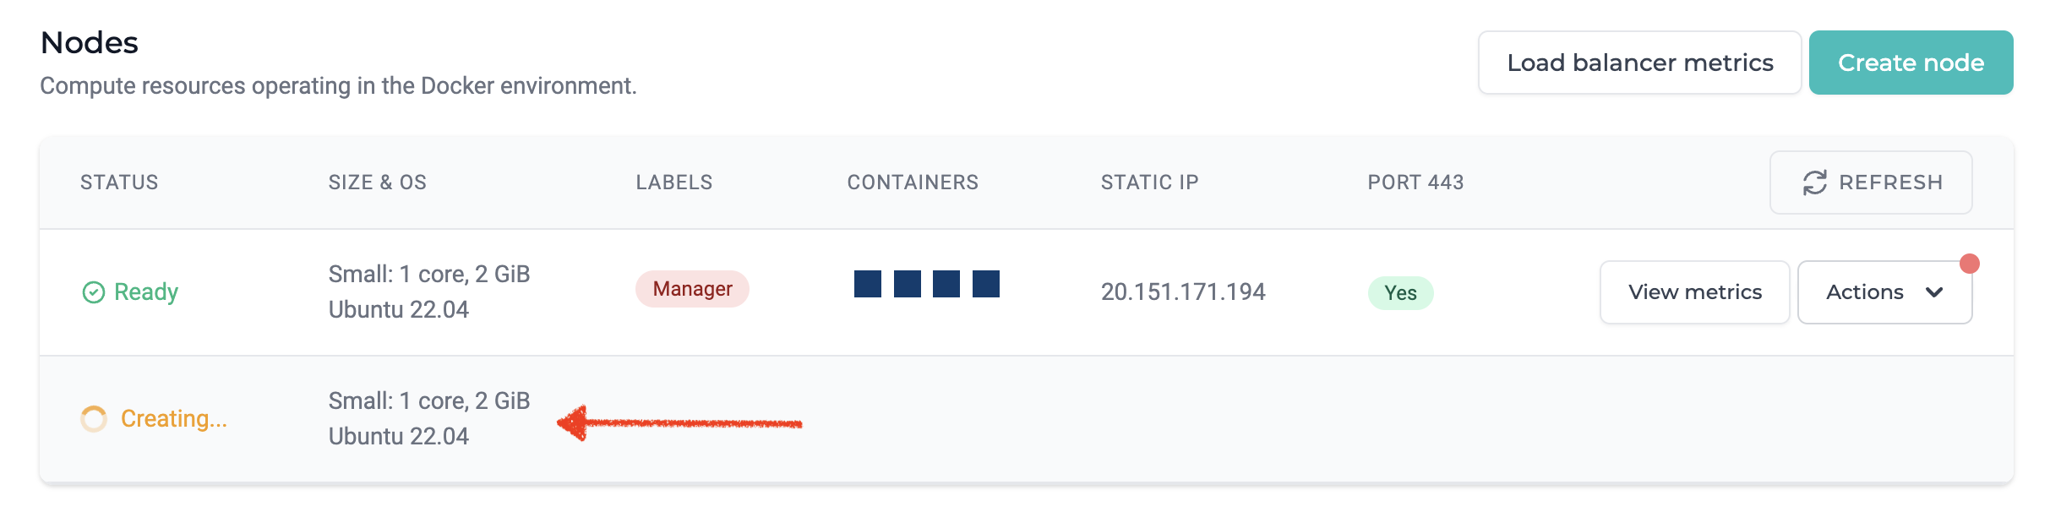Open the Actions dropdown menu

[1885, 292]
